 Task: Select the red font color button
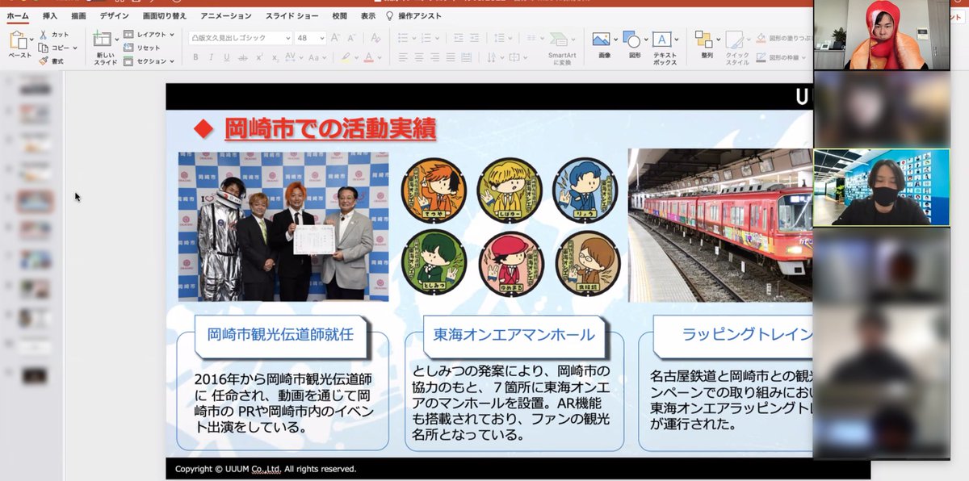point(368,57)
